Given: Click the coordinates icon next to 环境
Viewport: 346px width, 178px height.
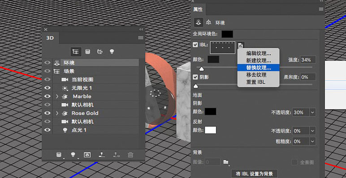Looking at the screenshot, I should (x=208, y=22).
